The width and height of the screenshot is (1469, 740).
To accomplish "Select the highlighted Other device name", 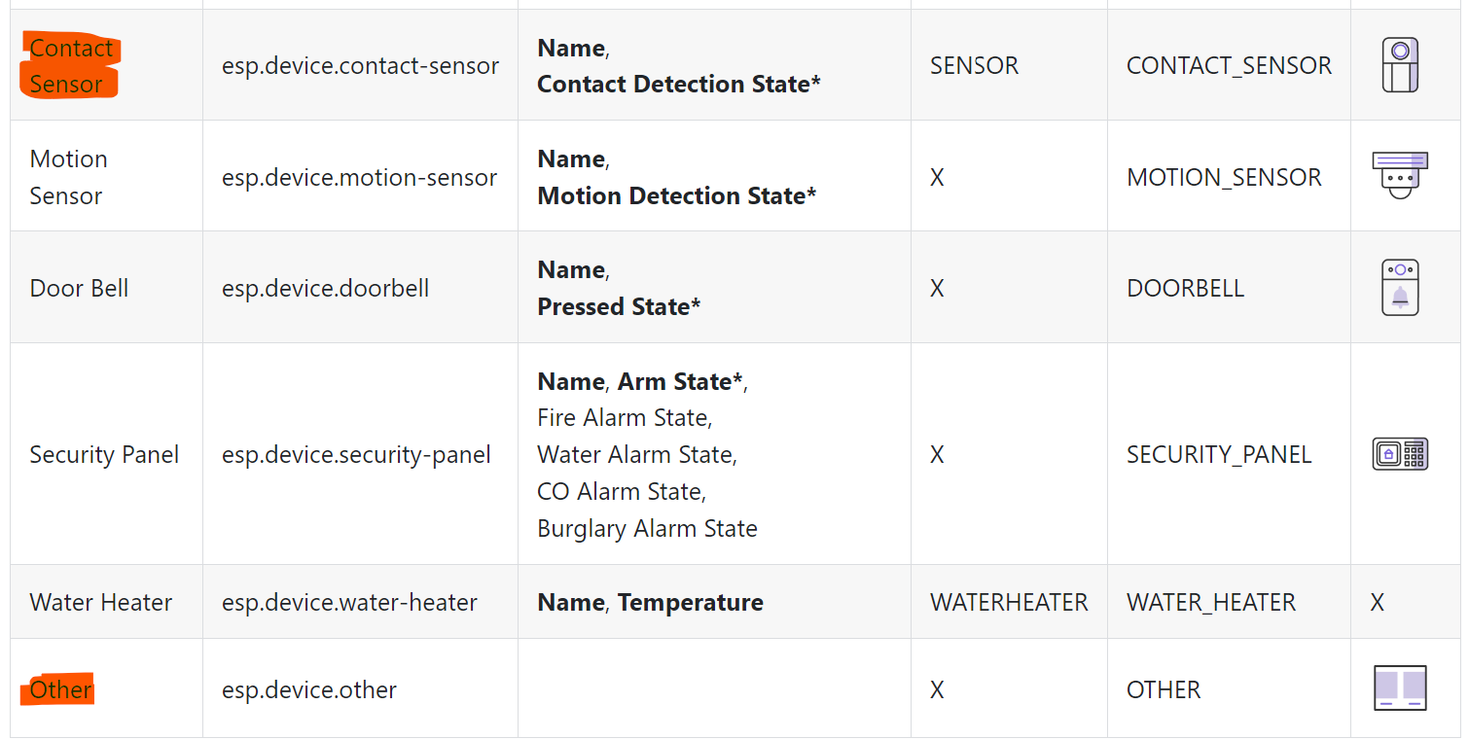I will (57, 689).
